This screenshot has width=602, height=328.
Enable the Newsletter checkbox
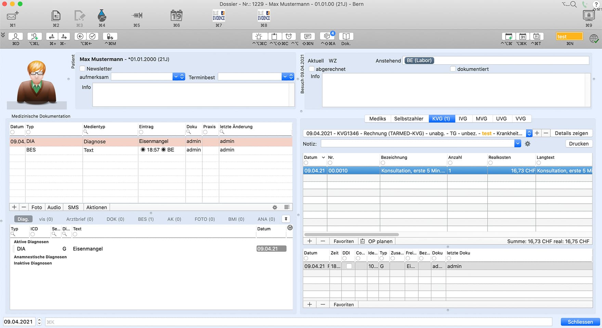click(x=82, y=68)
